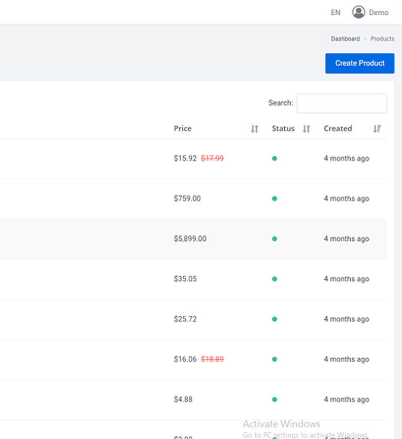Click the sort icon beside Created column
This screenshot has height=439, width=402.
click(x=377, y=129)
